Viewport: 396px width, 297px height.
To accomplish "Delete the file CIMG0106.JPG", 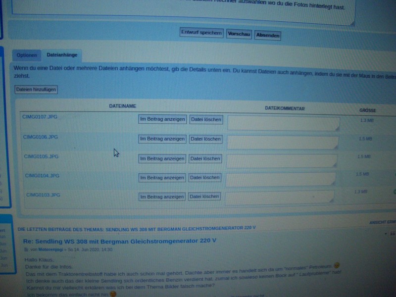I will click(x=205, y=139).
